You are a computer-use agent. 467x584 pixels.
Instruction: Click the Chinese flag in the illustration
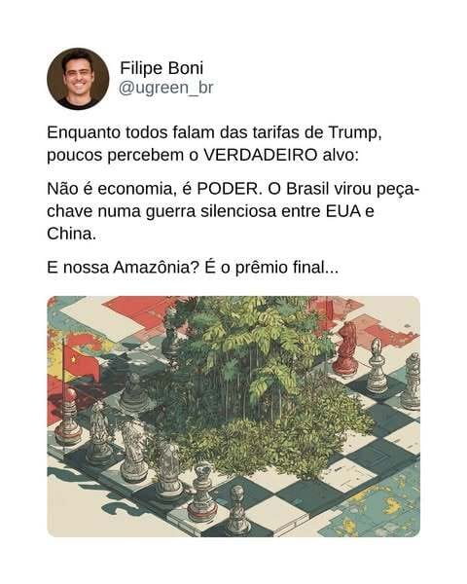pyautogui.click(x=80, y=361)
